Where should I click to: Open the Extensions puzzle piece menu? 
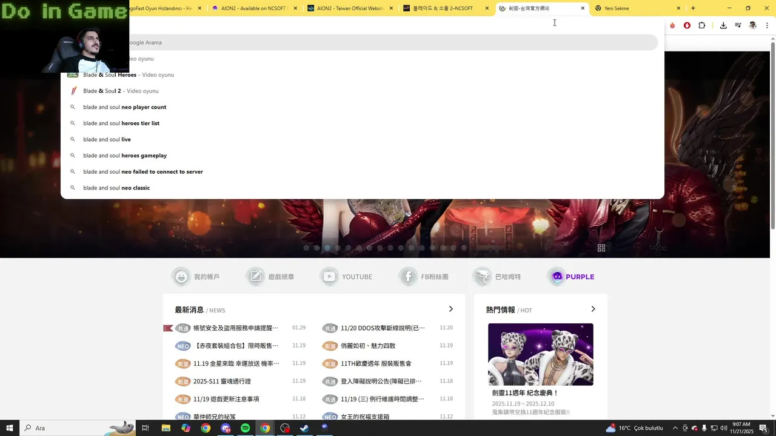[x=702, y=25]
